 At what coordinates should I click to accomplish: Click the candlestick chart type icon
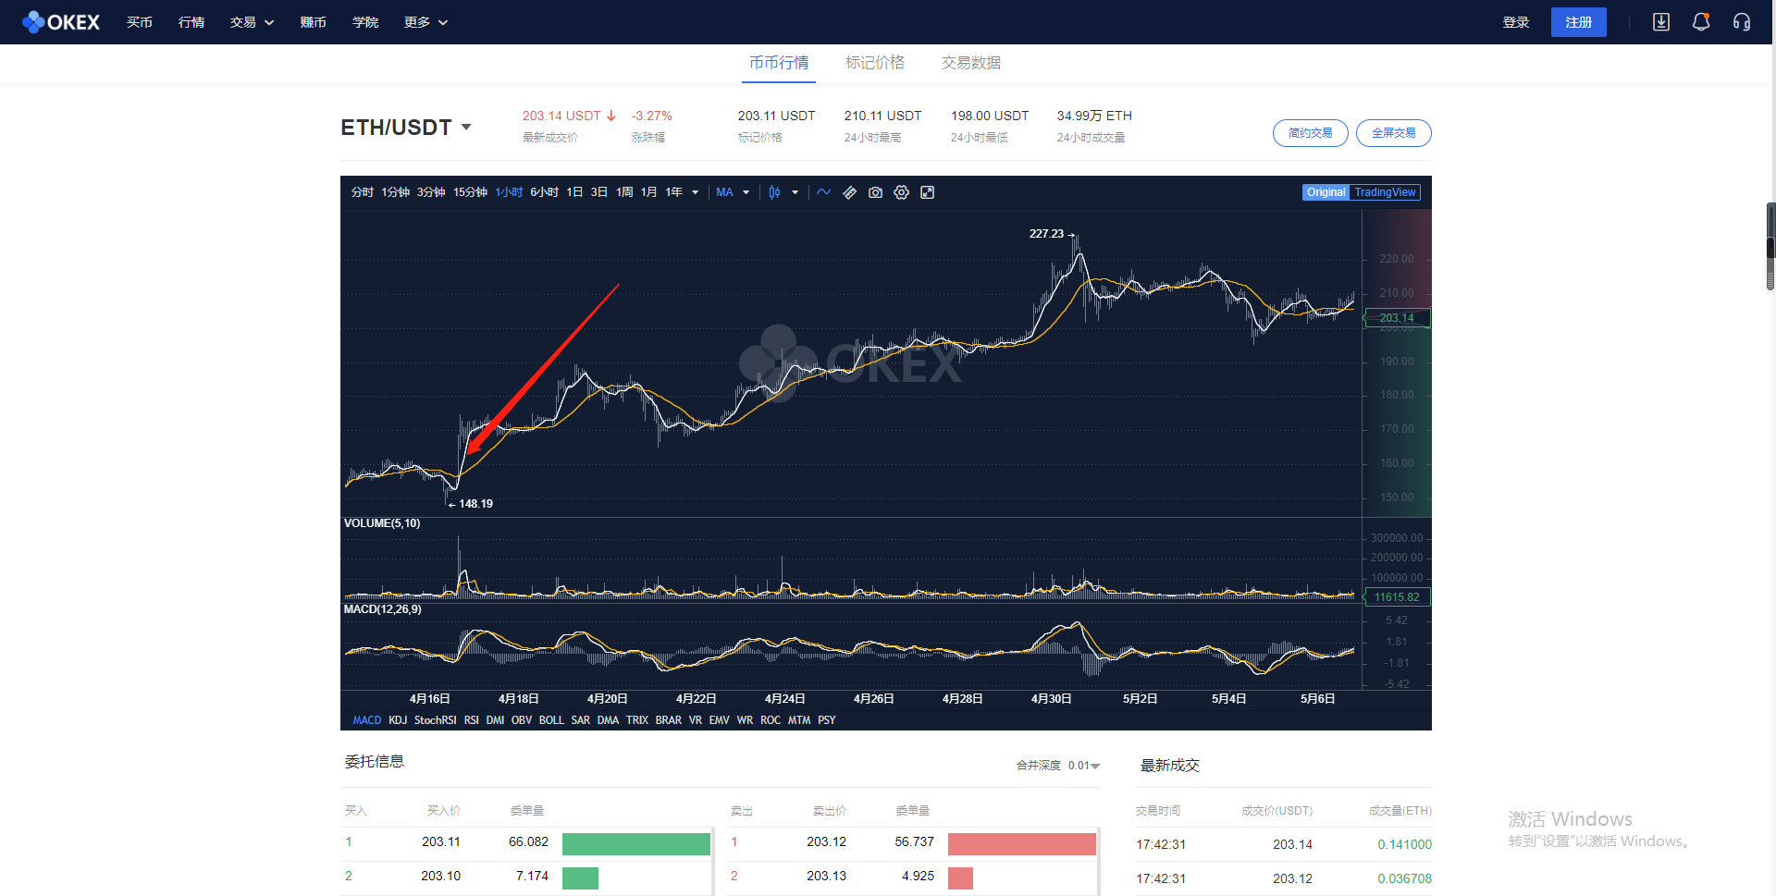[x=774, y=192]
